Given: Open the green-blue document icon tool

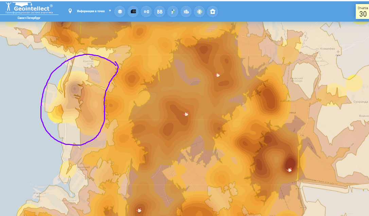Looking at the screenshot, I should (173, 12).
